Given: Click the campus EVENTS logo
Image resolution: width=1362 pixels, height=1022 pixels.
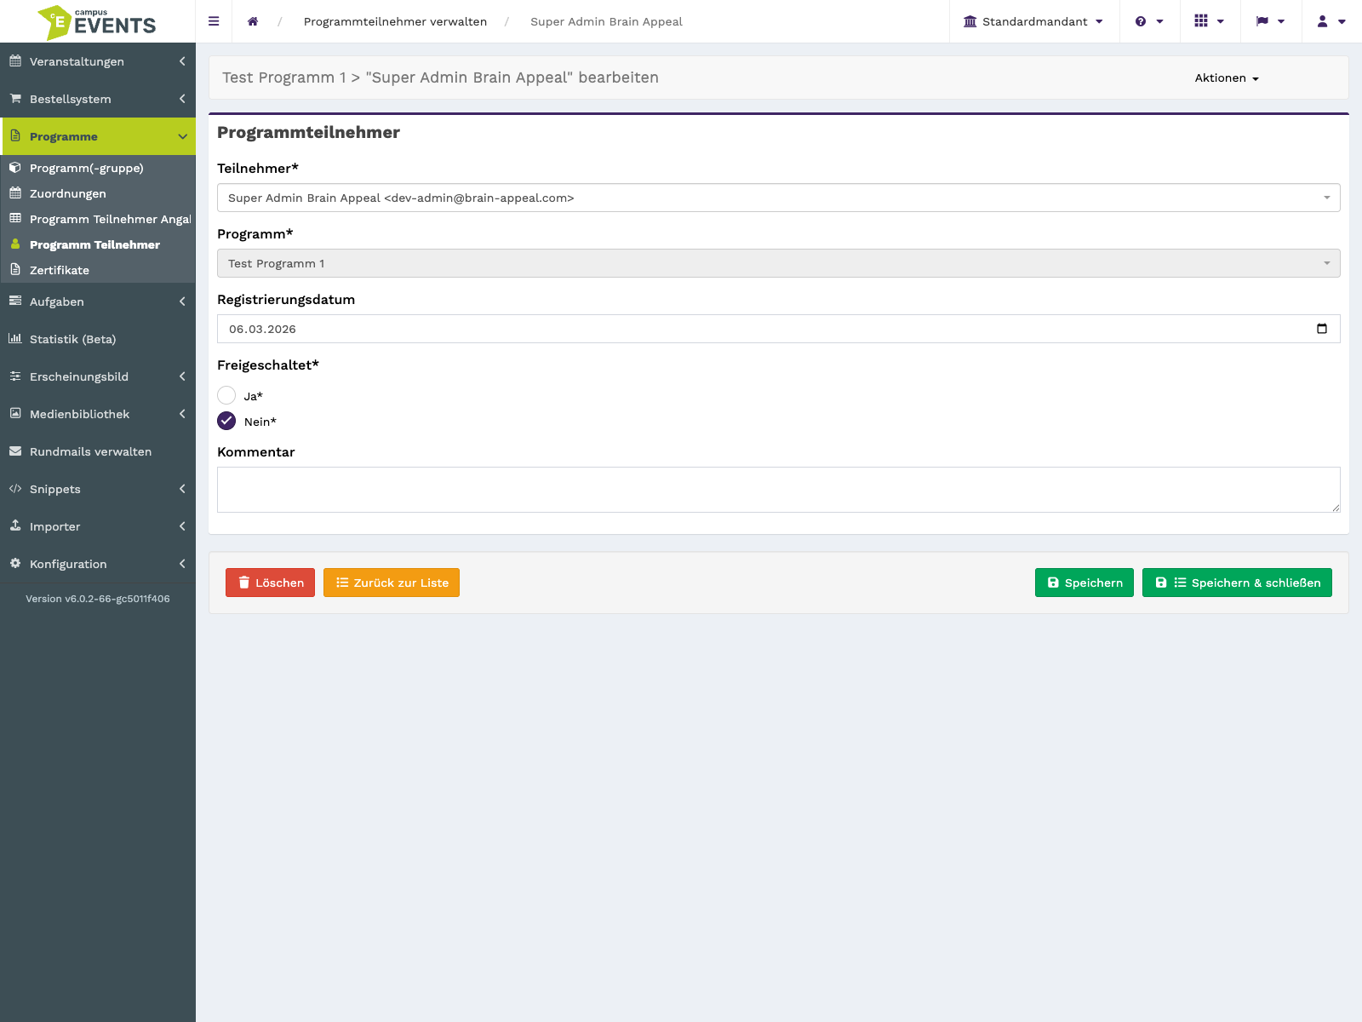Looking at the screenshot, I should 98,21.
